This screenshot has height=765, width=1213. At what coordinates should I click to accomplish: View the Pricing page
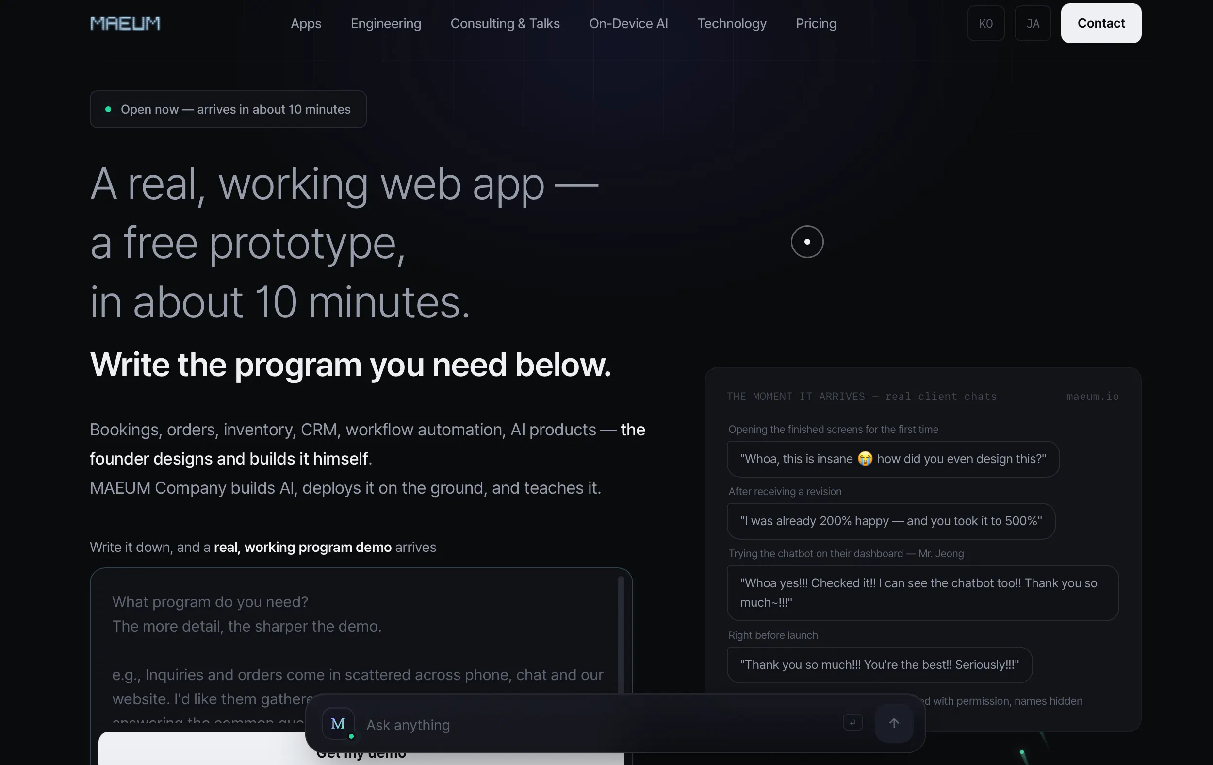coord(816,23)
